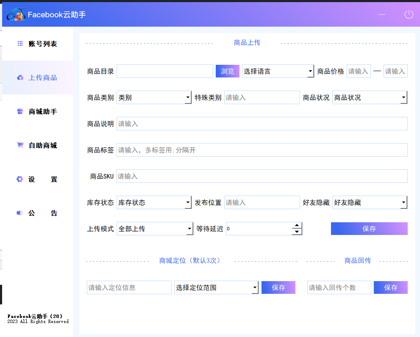Increase 等待延迟 with the up arrow
The height and width of the screenshot is (337, 420).
(297, 226)
